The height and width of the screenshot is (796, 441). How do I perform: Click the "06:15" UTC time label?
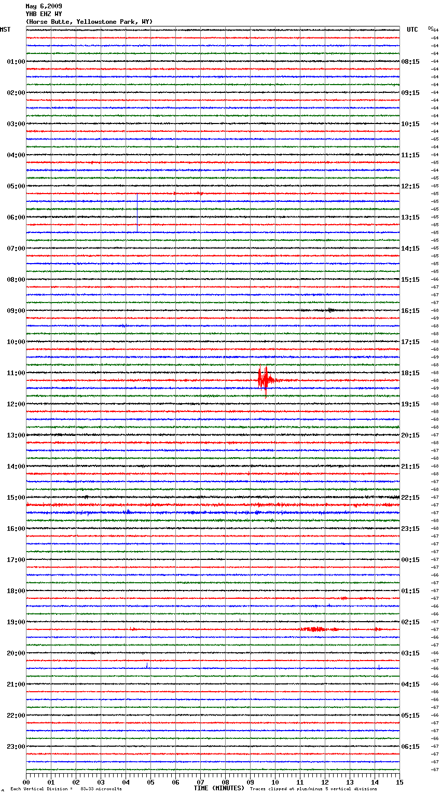pos(410,747)
